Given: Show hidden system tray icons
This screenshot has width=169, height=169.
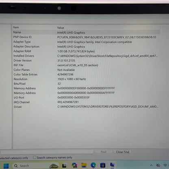Looking at the screenshot, I should tap(151, 165).
